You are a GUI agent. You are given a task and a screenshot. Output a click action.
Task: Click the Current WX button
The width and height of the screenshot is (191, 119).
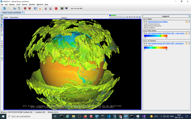click(x=76, y=9)
